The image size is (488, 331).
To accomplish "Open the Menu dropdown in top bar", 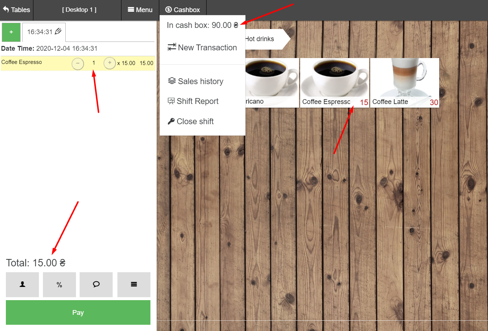I will click(x=140, y=10).
